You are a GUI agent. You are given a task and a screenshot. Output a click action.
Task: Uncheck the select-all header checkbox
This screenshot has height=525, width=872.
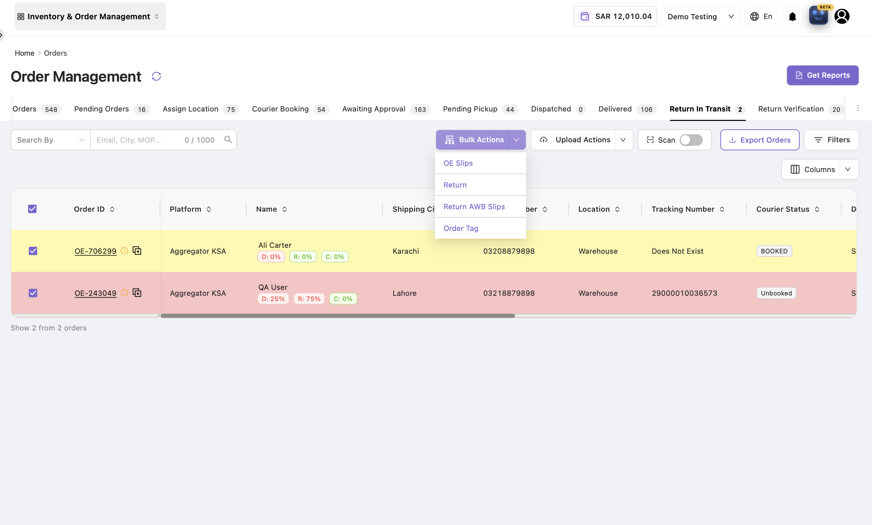coord(32,209)
